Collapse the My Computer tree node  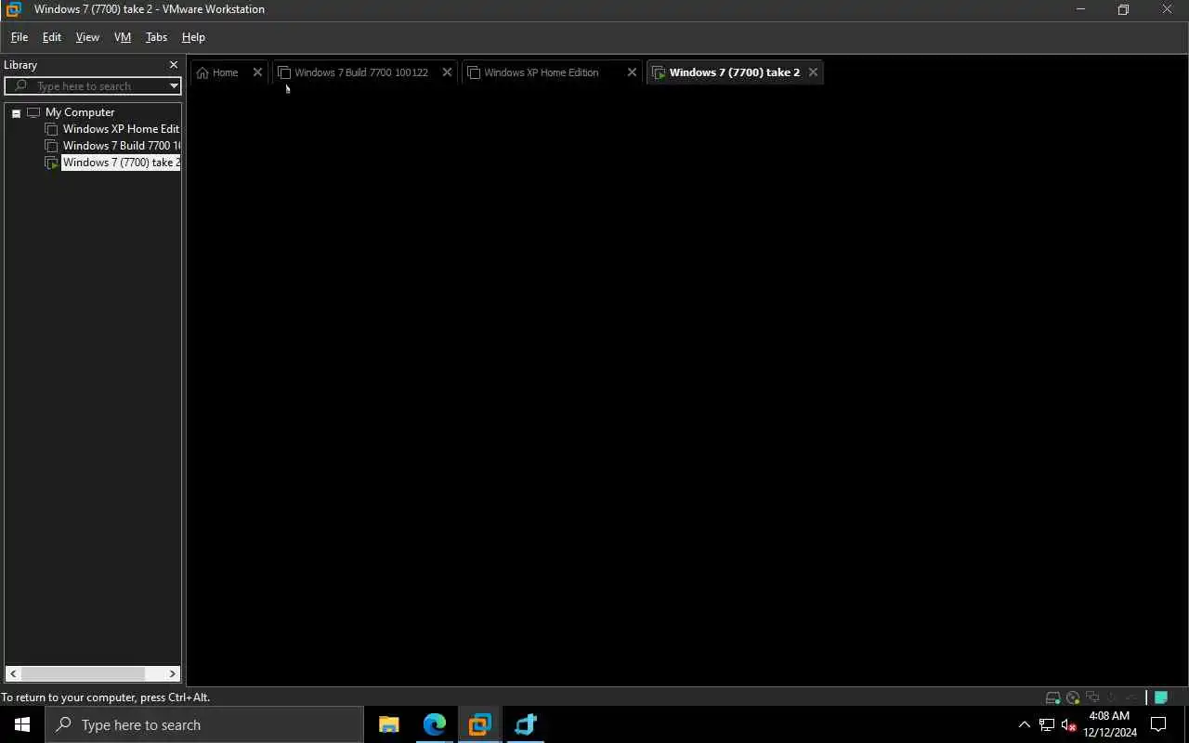coord(16,113)
